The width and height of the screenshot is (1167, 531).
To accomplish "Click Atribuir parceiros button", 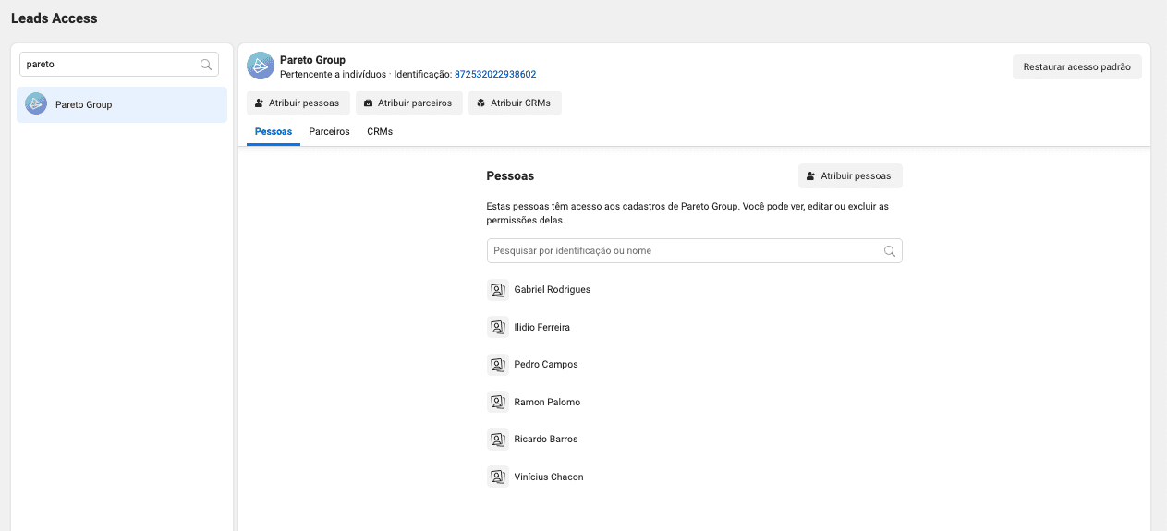I will pyautogui.click(x=407, y=103).
